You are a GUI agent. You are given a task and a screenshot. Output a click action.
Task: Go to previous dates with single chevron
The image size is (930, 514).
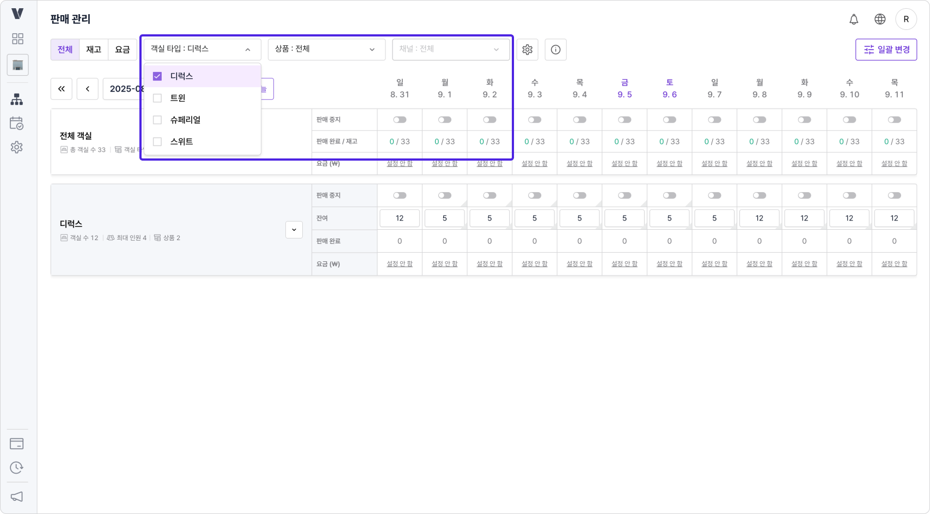point(88,89)
